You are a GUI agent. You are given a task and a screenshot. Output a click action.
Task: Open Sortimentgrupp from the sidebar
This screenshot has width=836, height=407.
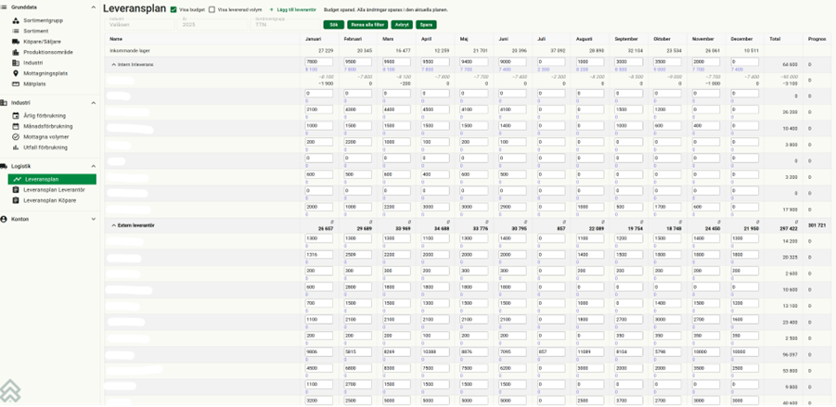point(42,21)
